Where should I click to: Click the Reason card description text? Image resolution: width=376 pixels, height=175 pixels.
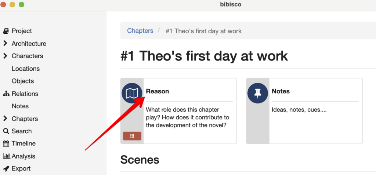[187, 117]
